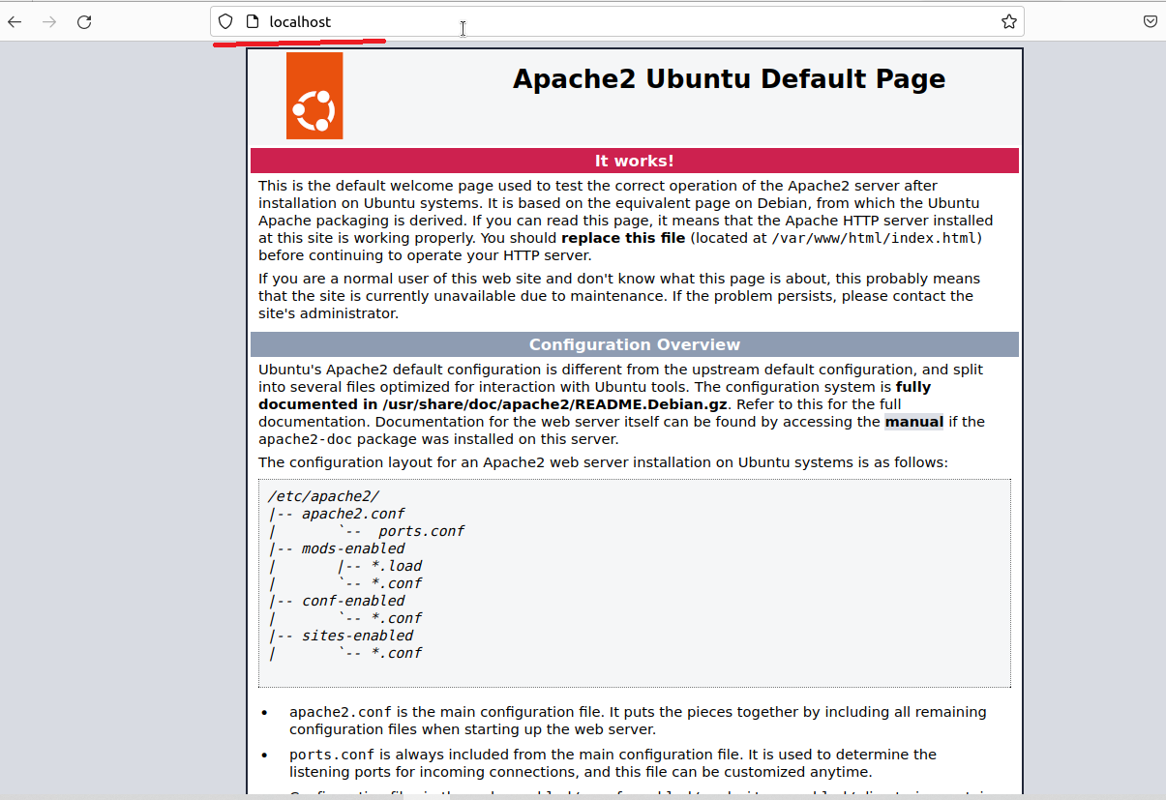Click the Configuration Overview header
This screenshot has height=800, width=1166.
click(x=634, y=344)
